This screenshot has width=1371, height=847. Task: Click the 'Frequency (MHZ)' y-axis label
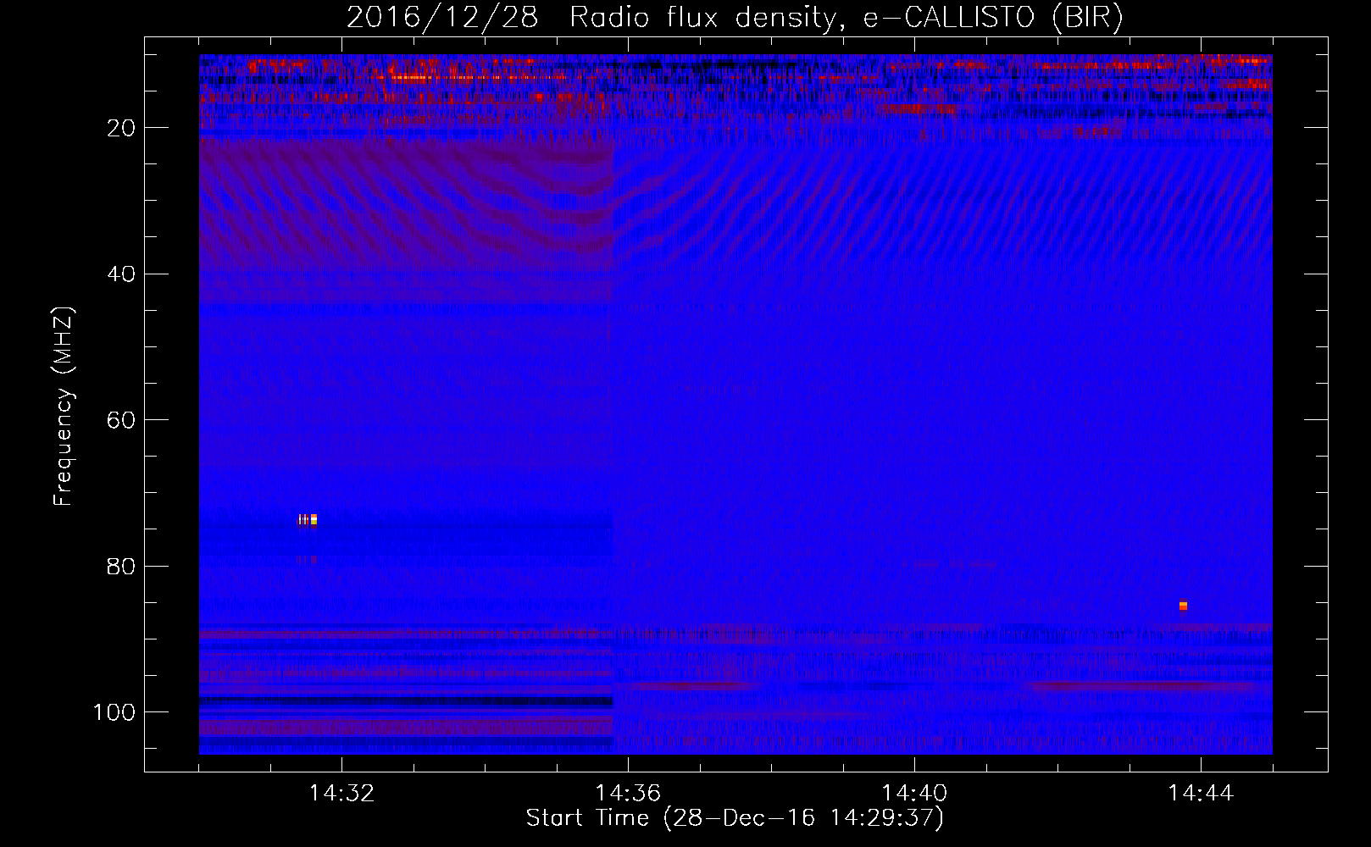click(x=64, y=407)
